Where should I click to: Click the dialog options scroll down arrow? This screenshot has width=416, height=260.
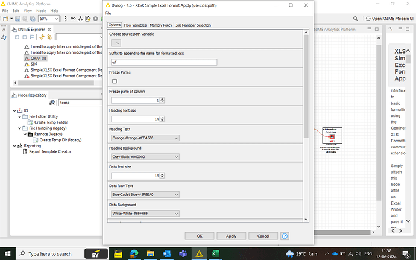[306, 220]
